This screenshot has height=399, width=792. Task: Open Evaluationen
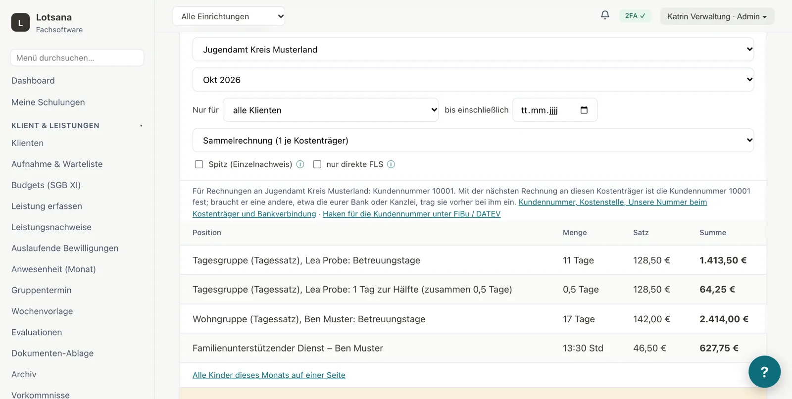[37, 333]
